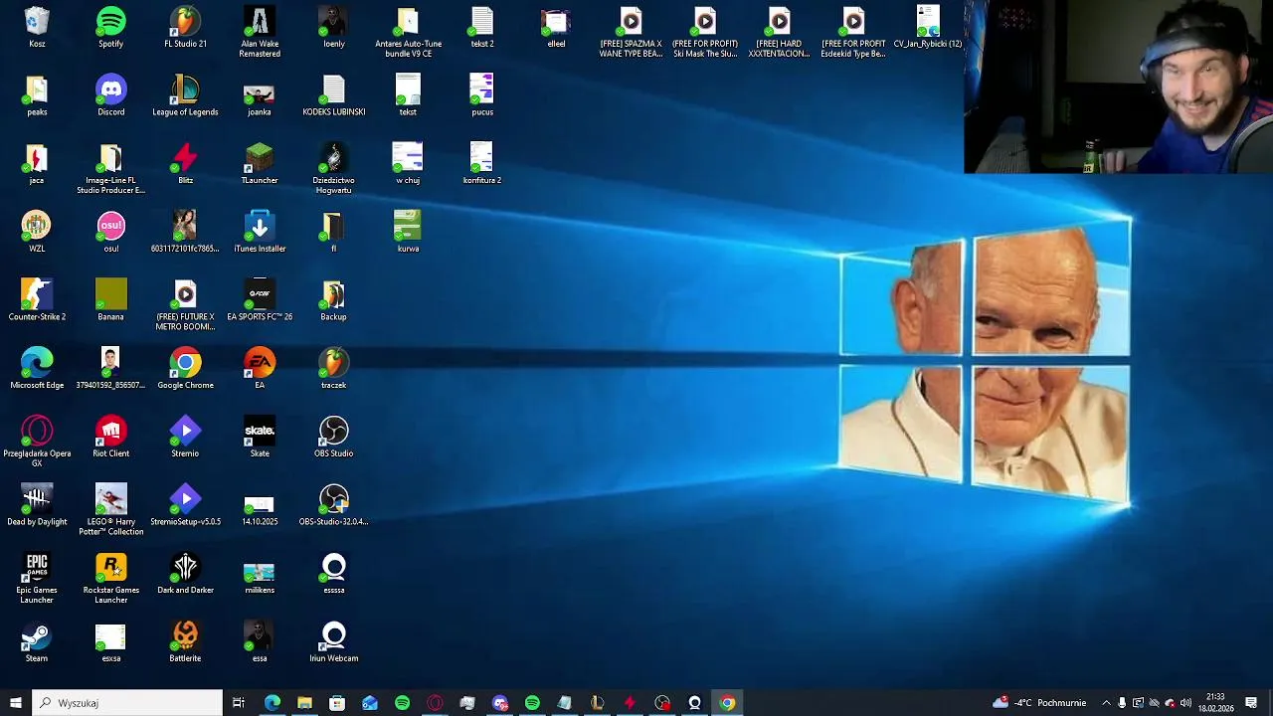The image size is (1273, 716).
Task: Select the Riot Client desktop icon
Action: 110,437
